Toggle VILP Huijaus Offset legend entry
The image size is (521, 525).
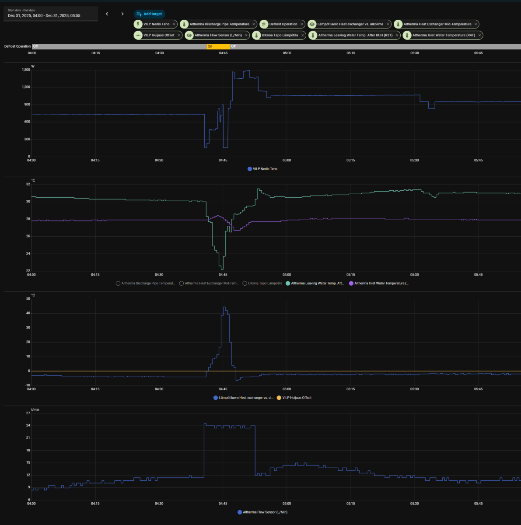tap(294, 398)
